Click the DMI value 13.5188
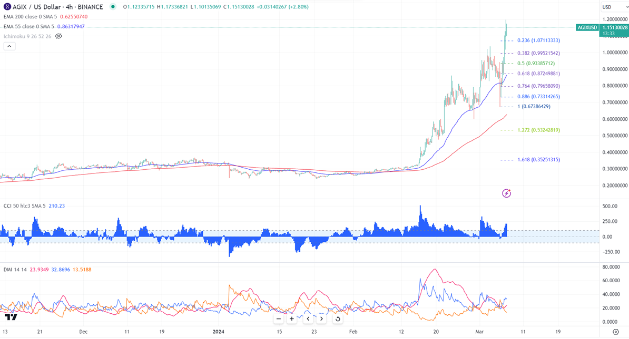The width and height of the screenshot is (629, 339). coord(82,270)
